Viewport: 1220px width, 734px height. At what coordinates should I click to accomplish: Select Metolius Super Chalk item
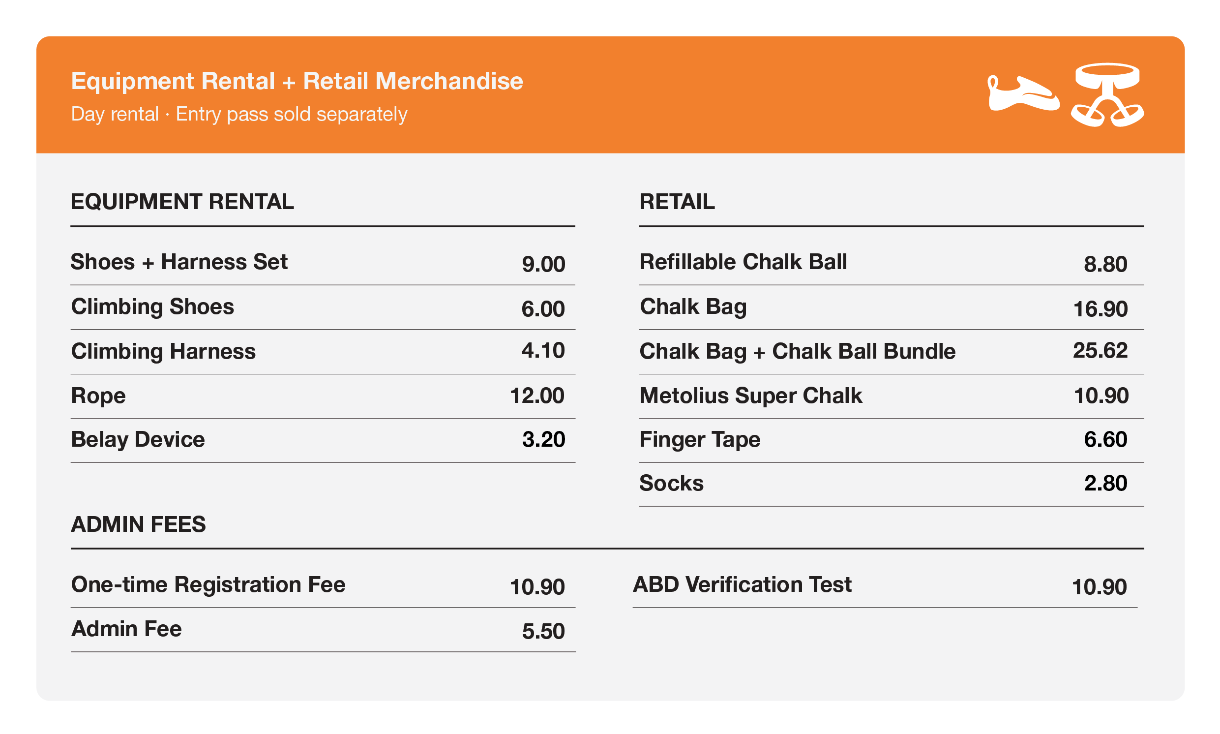(891, 396)
